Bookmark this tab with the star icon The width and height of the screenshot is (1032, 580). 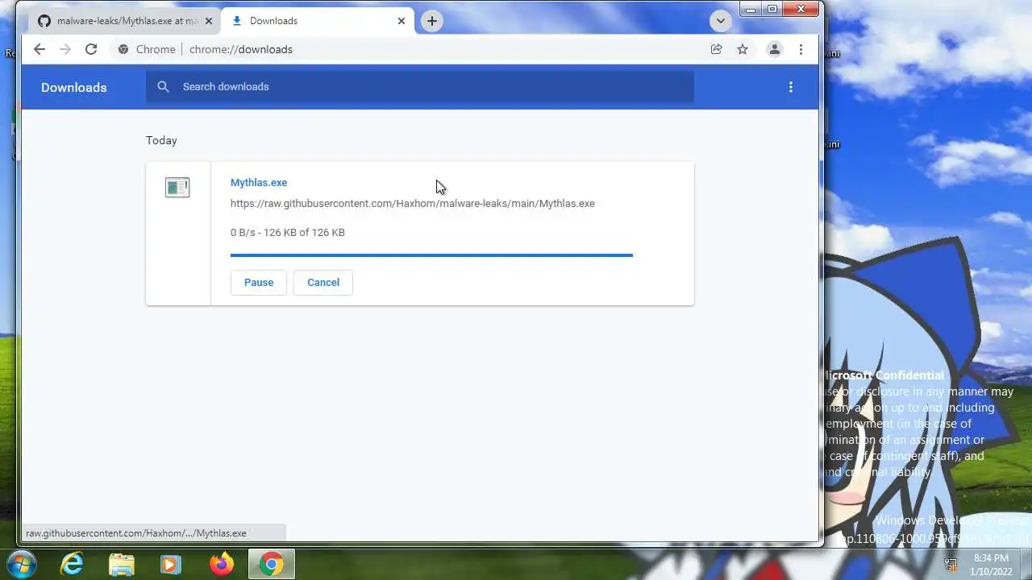743,49
